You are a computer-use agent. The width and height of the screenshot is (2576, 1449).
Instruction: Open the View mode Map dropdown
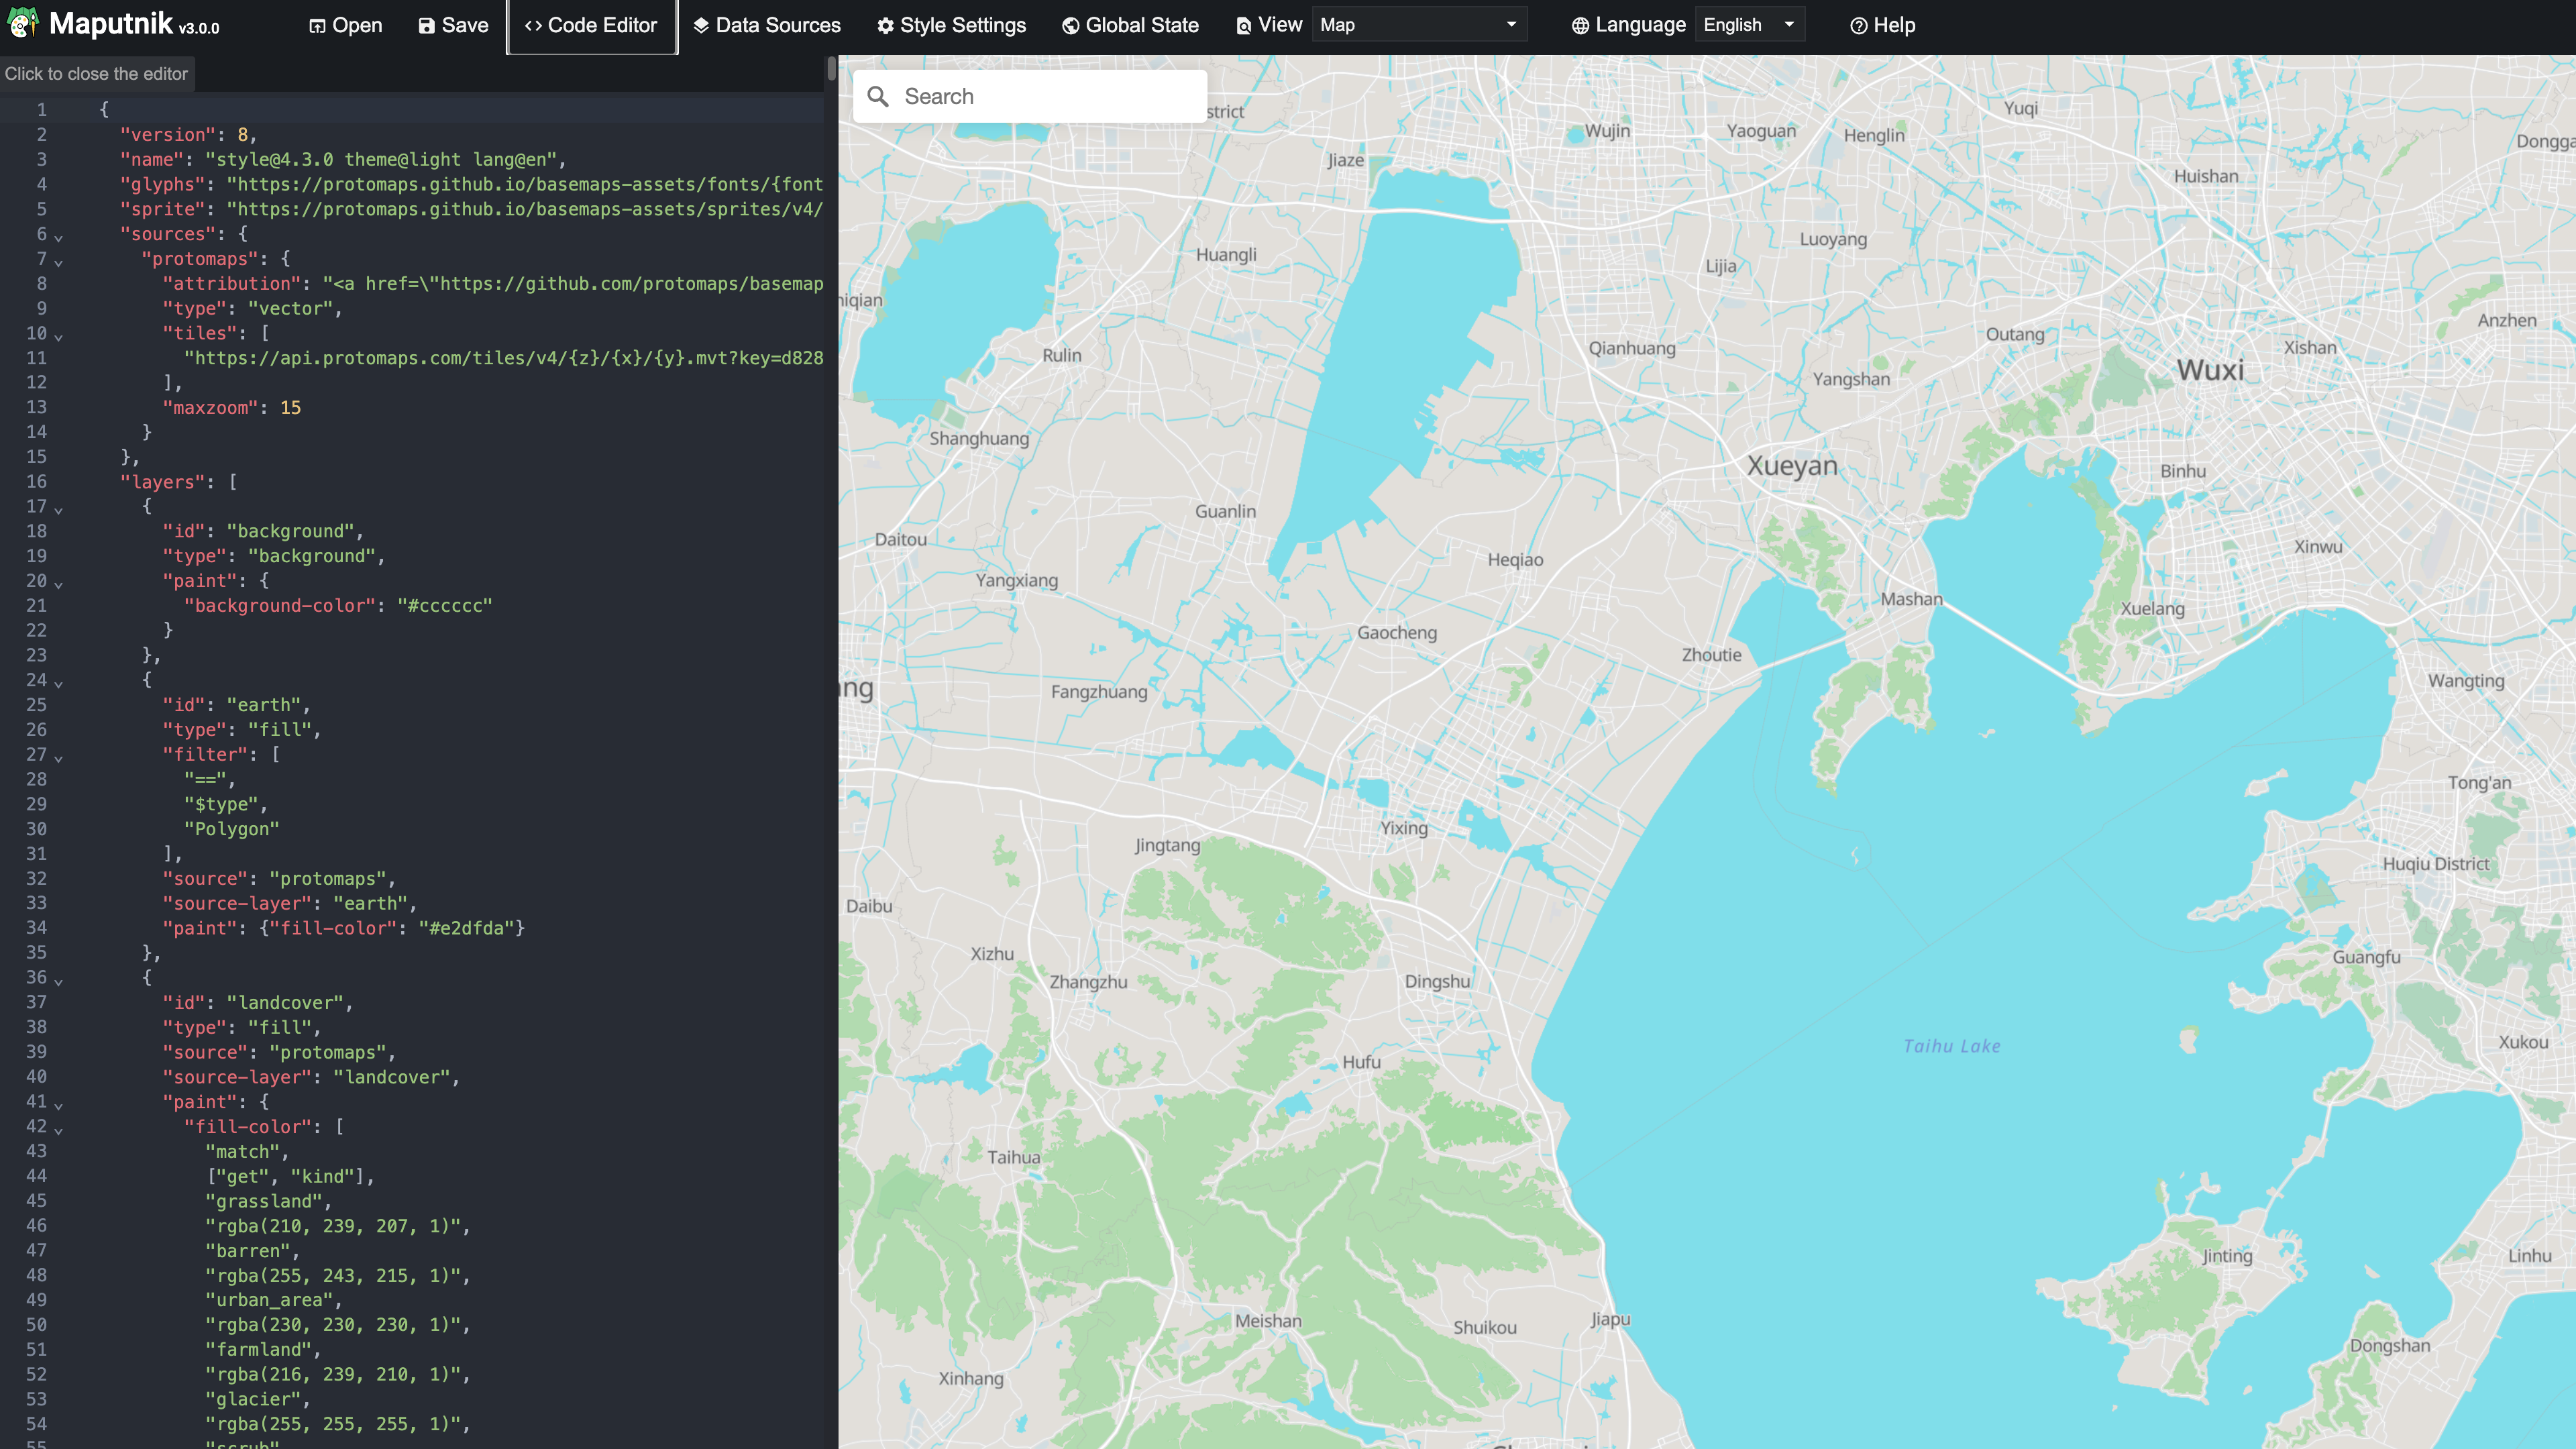point(1419,25)
